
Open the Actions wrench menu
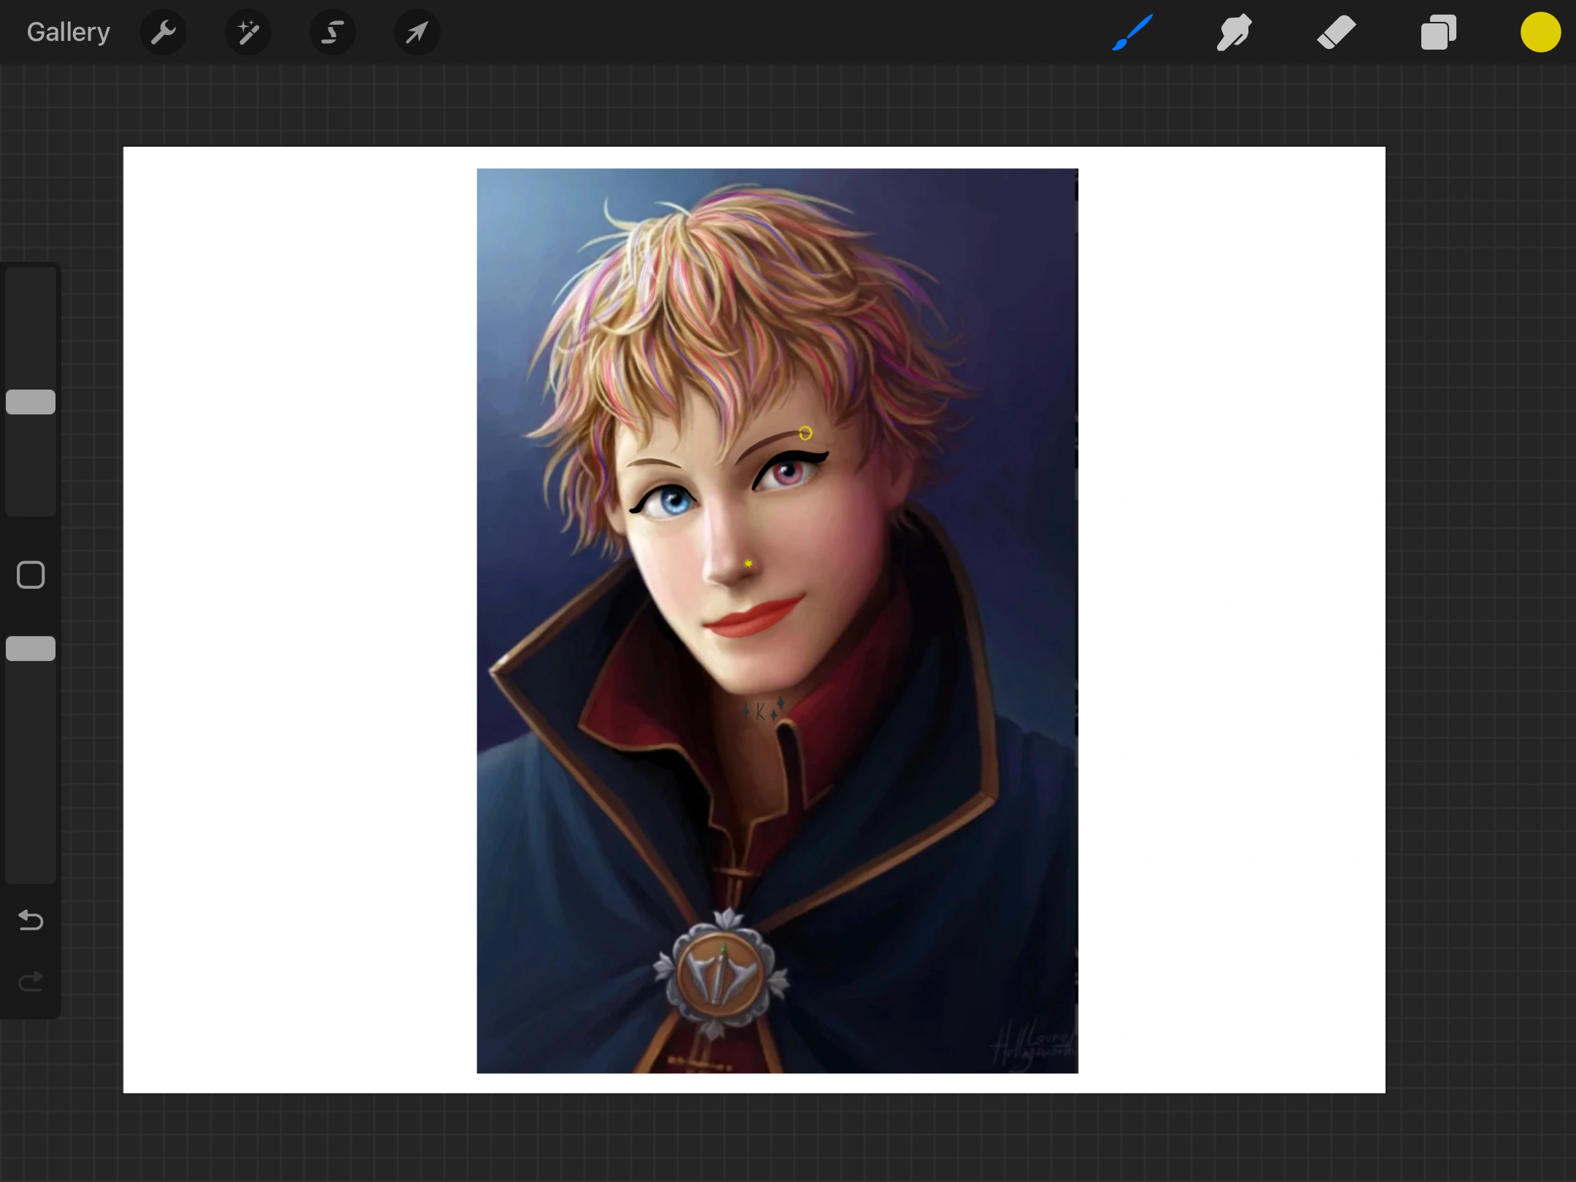[x=163, y=32]
